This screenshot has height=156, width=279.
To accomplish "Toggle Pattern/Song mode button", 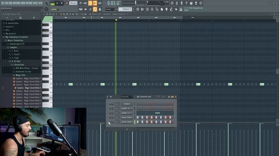I will pyautogui.click(x=52, y=3).
